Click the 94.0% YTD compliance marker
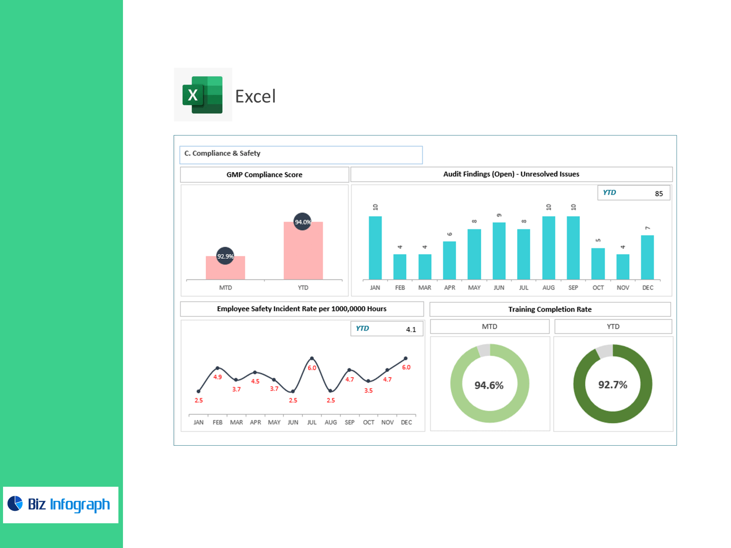Image resolution: width=731 pixels, height=548 pixels. click(302, 222)
